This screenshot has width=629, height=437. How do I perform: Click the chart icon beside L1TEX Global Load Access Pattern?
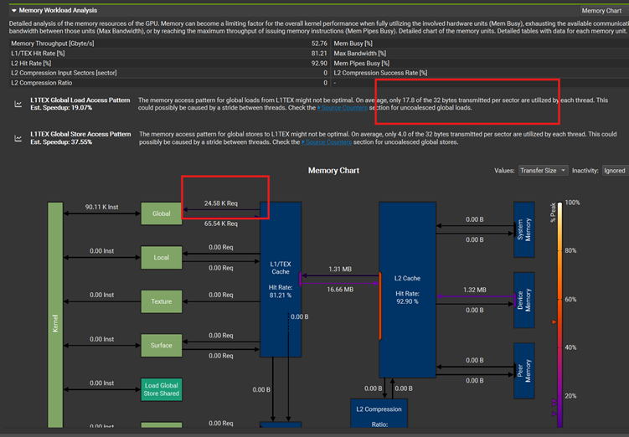pyautogui.click(x=18, y=104)
